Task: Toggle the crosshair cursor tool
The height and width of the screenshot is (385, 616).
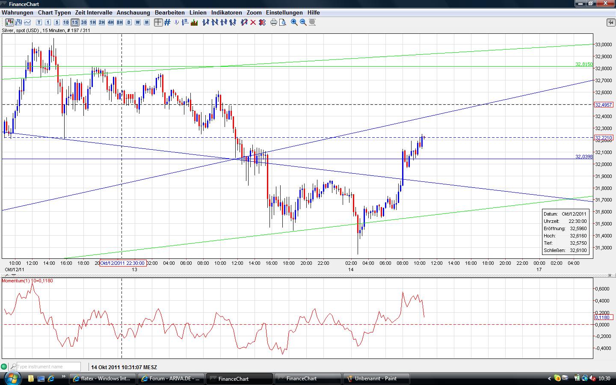Action: [x=158, y=22]
